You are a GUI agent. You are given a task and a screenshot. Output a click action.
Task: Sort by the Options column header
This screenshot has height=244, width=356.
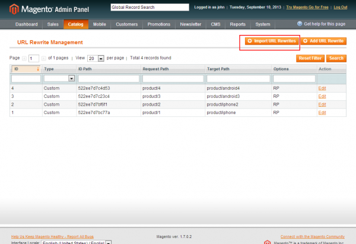(x=281, y=69)
